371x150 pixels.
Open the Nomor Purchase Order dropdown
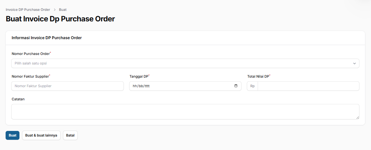click(185, 63)
